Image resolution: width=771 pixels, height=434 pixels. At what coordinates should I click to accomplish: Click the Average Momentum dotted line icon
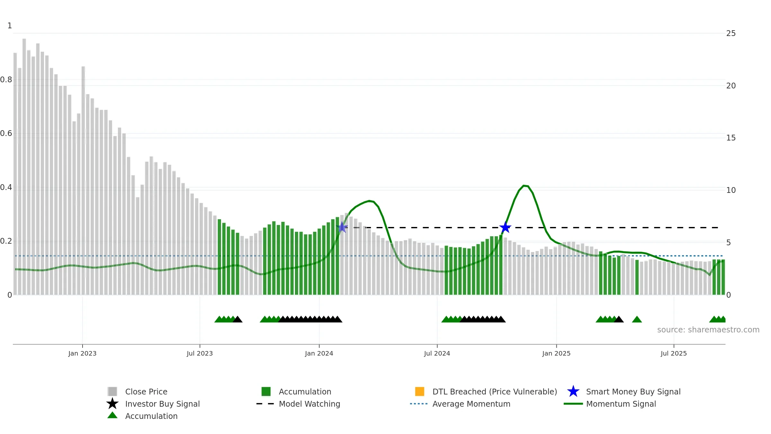[419, 404]
